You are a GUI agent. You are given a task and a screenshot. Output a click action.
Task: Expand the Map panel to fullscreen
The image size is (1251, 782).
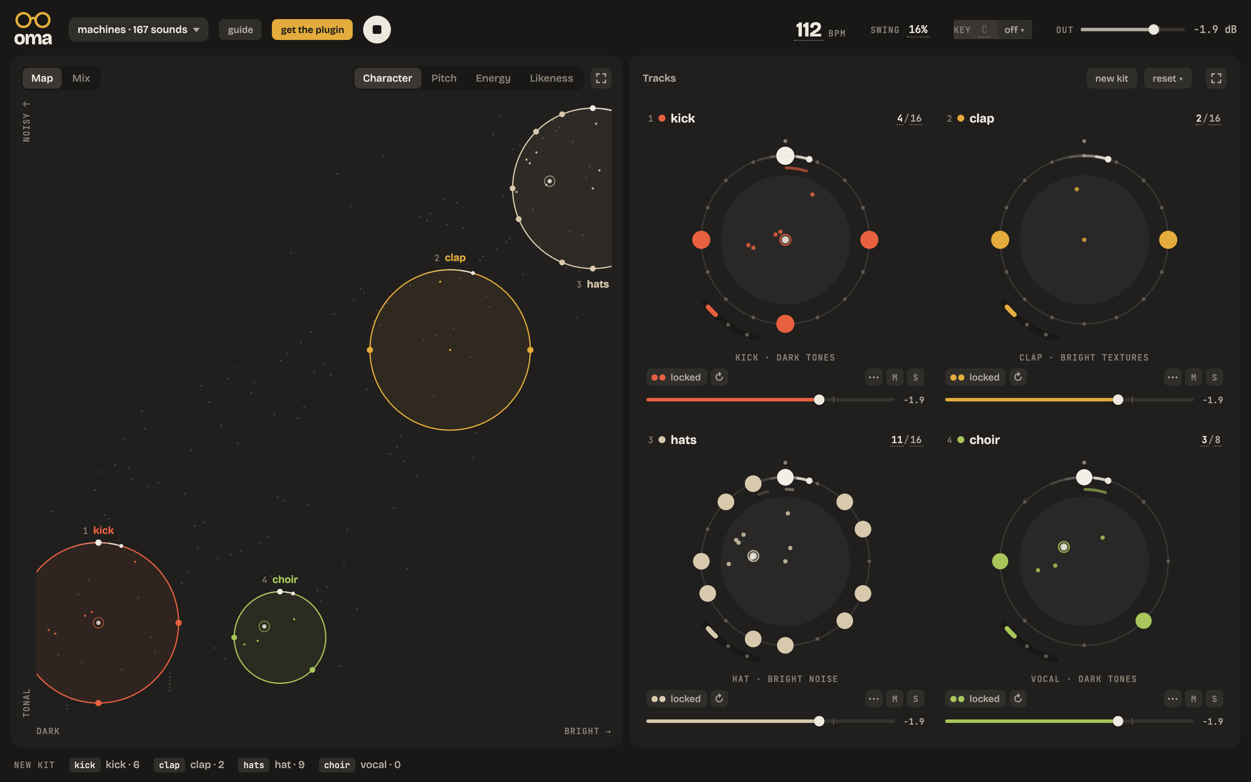click(601, 78)
